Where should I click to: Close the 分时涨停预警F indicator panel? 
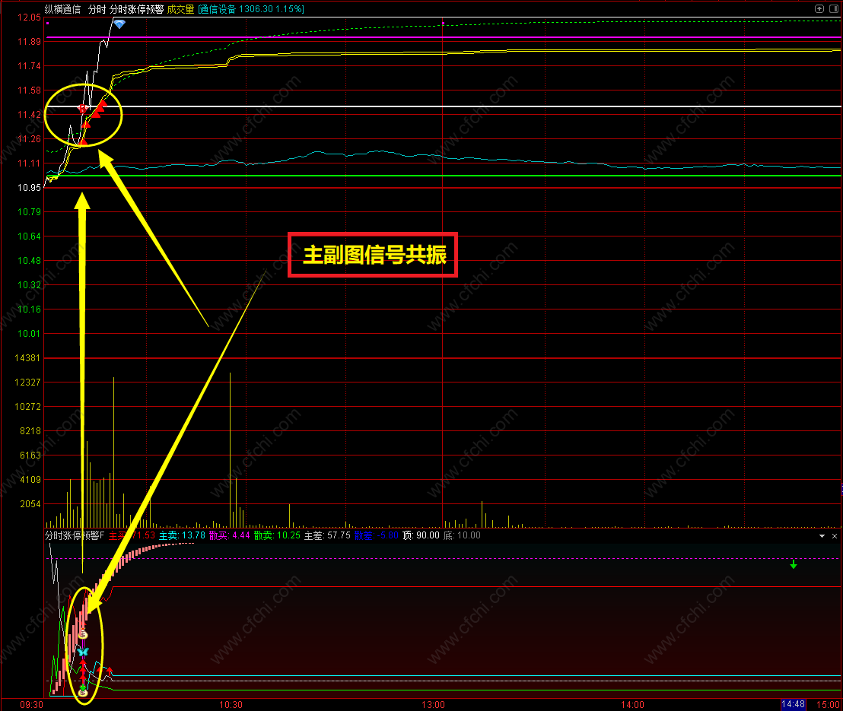pyautogui.click(x=835, y=536)
